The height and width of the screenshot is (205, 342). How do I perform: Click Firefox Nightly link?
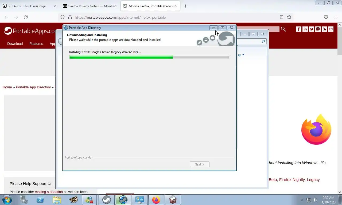pyautogui.click(x=292, y=180)
